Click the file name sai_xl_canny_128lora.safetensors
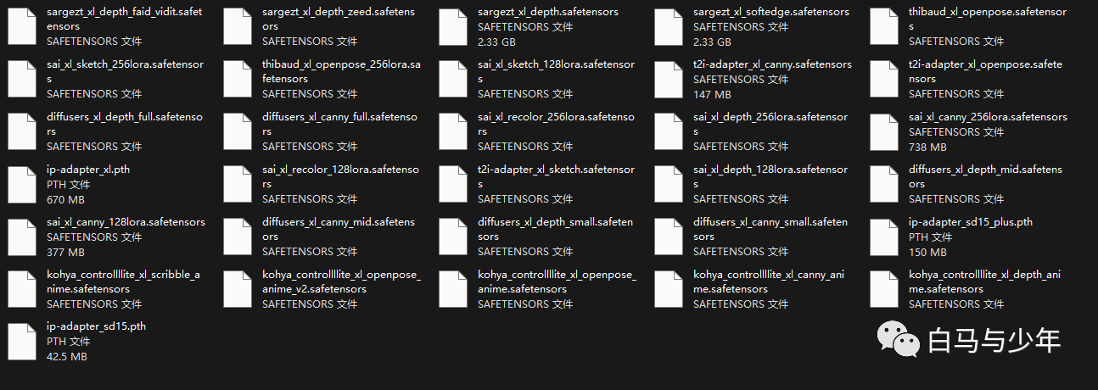The image size is (1098, 390). pos(126,222)
